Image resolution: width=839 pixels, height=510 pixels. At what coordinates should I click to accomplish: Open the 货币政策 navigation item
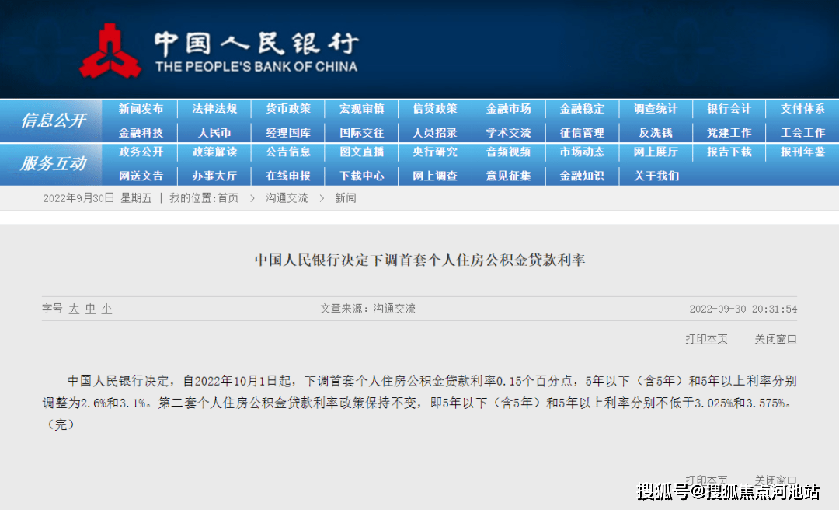tap(287, 109)
